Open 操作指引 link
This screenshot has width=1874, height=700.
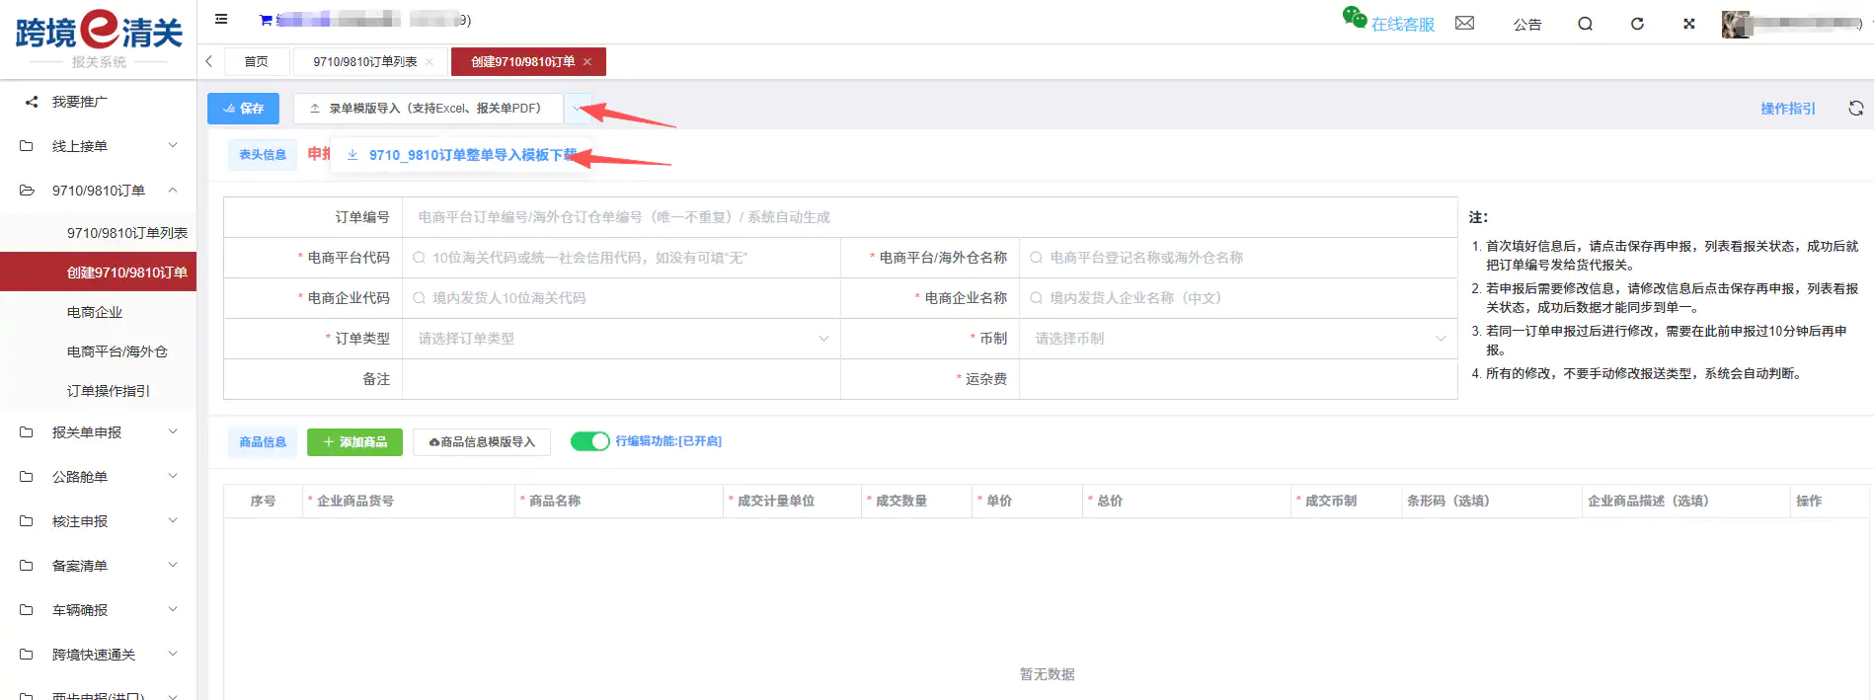1787,109
